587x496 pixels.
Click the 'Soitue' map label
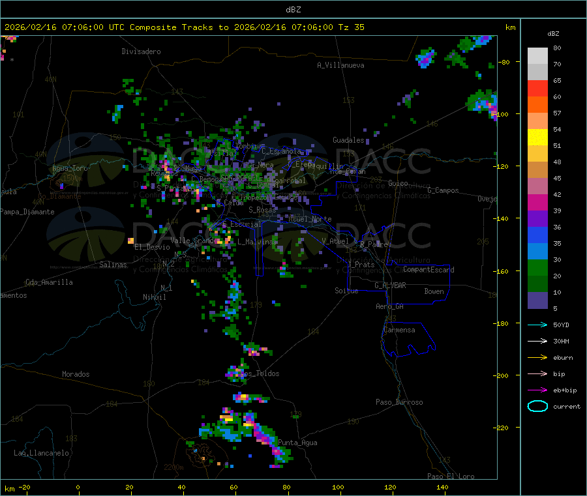346,290
